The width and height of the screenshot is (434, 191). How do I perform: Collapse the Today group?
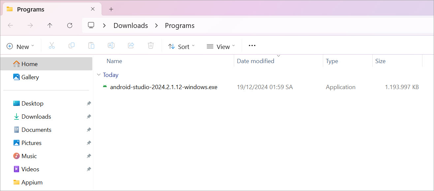[x=99, y=75]
